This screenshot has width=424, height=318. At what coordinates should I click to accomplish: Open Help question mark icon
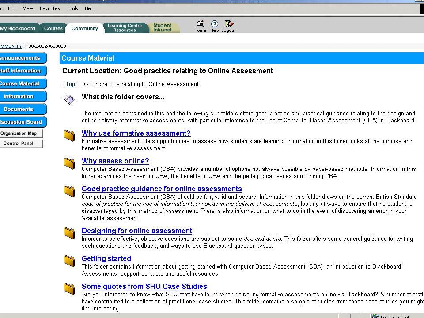[x=215, y=24]
